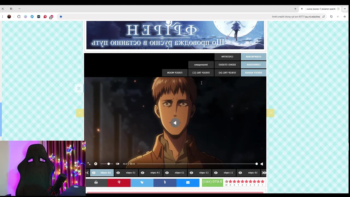Toggle the watched eye on 13 серія

167,173
